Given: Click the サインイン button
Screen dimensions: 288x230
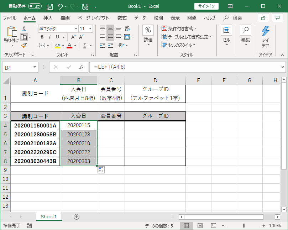Looking at the screenshot, I should coord(206,6).
